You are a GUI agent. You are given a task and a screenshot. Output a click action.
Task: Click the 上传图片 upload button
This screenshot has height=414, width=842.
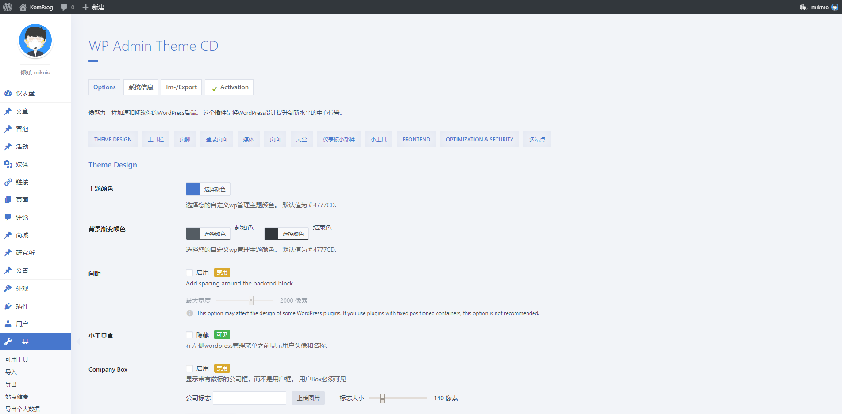308,398
